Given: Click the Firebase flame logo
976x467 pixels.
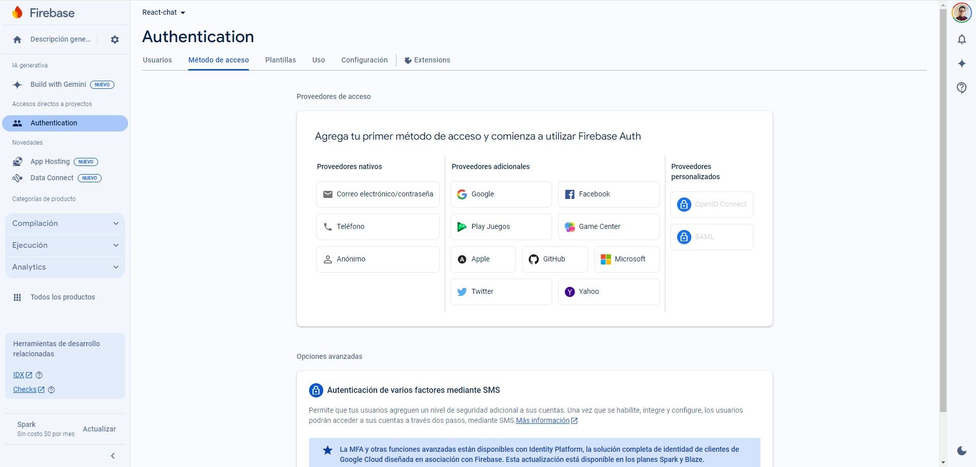Looking at the screenshot, I should 17,13.
